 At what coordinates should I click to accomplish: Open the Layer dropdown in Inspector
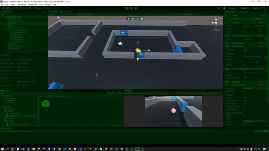tap(260, 18)
